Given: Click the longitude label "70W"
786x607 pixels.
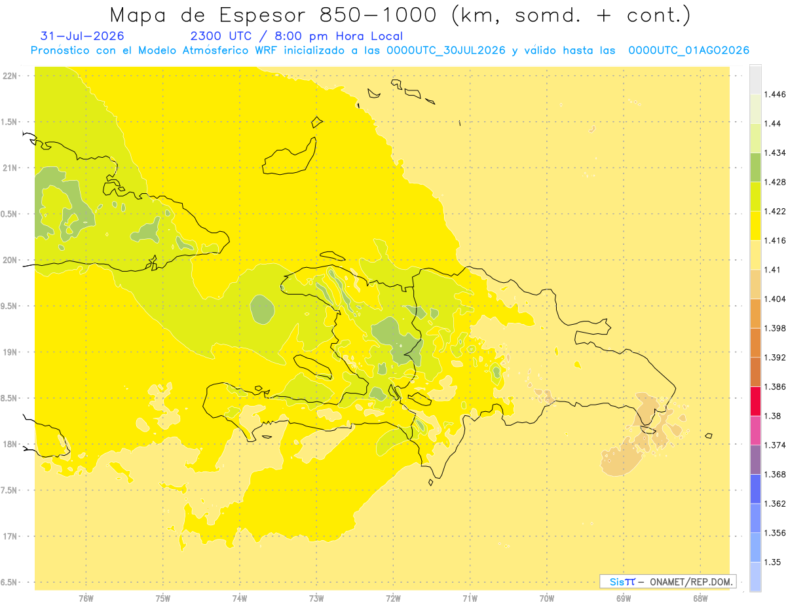Looking at the screenshot, I should (x=546, y=598).
